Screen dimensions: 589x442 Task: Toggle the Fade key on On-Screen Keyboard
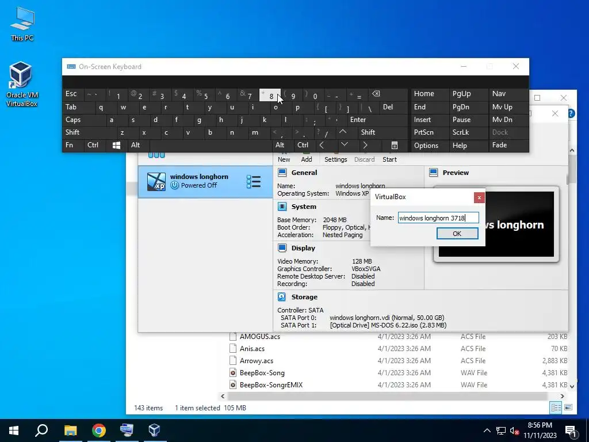508,145
